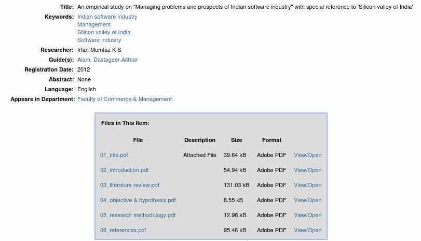This screenshot has width=421, height=241.
Task: Click the 'Files in This Item:' heading
Action: coord(125,123)
